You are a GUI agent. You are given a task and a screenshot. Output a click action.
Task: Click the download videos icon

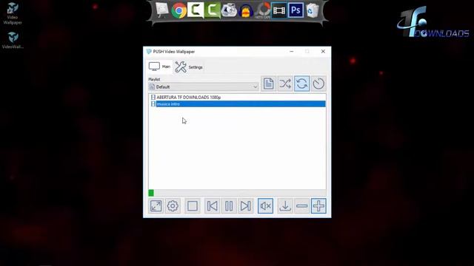285,206
